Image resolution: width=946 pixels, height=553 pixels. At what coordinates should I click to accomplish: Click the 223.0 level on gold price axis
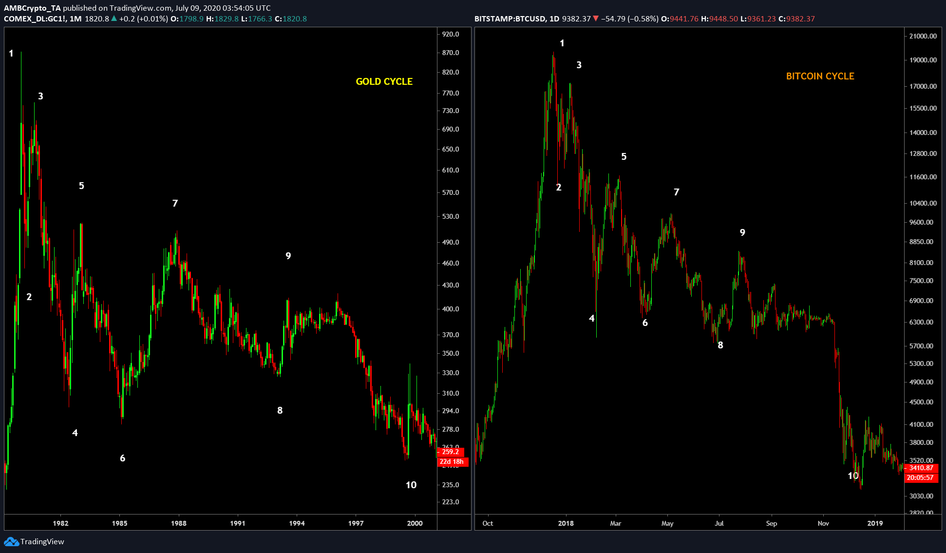point(451,502)
